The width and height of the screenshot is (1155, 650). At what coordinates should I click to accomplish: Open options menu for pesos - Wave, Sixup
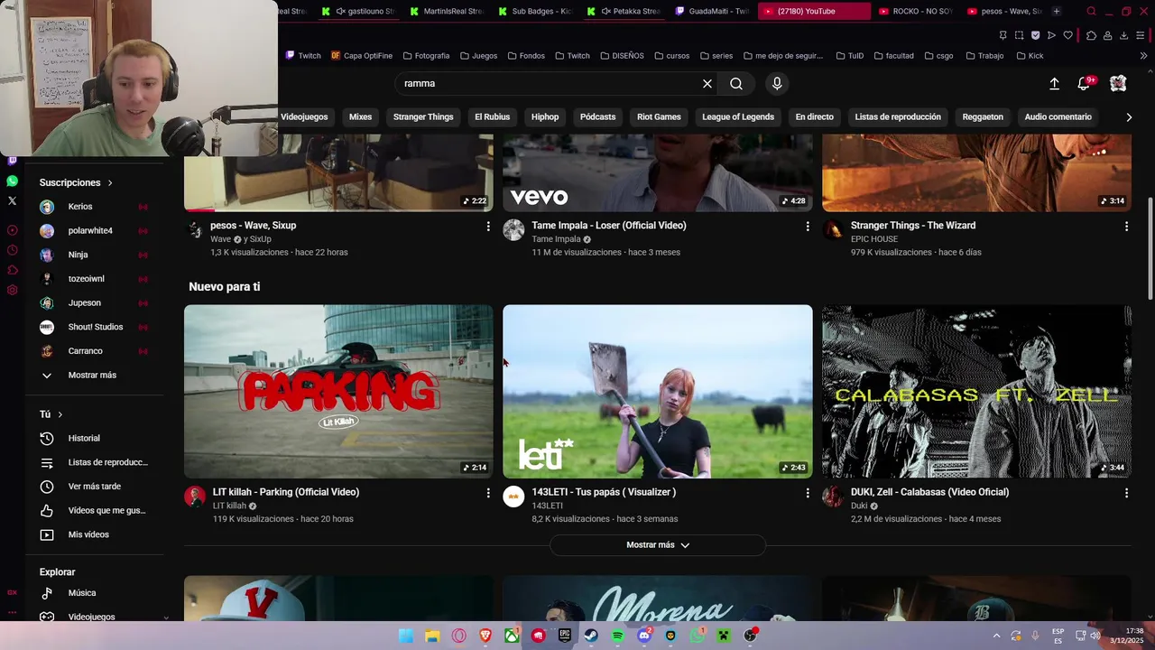[488, 226]
